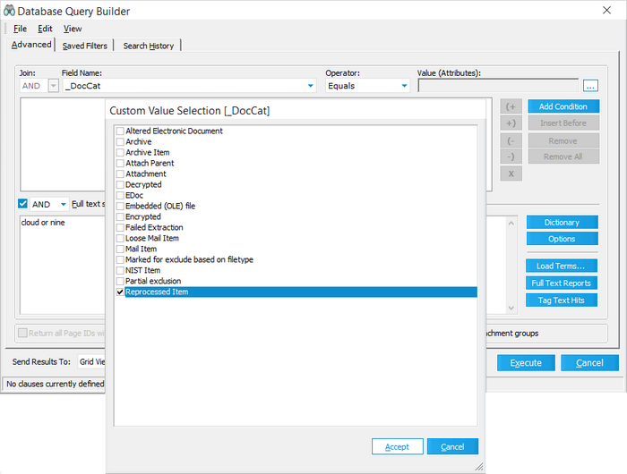Viewport: 627px width, 474px height.
Task: Cancel the Custom Value Selection dialog
Action: pos(452,447)
